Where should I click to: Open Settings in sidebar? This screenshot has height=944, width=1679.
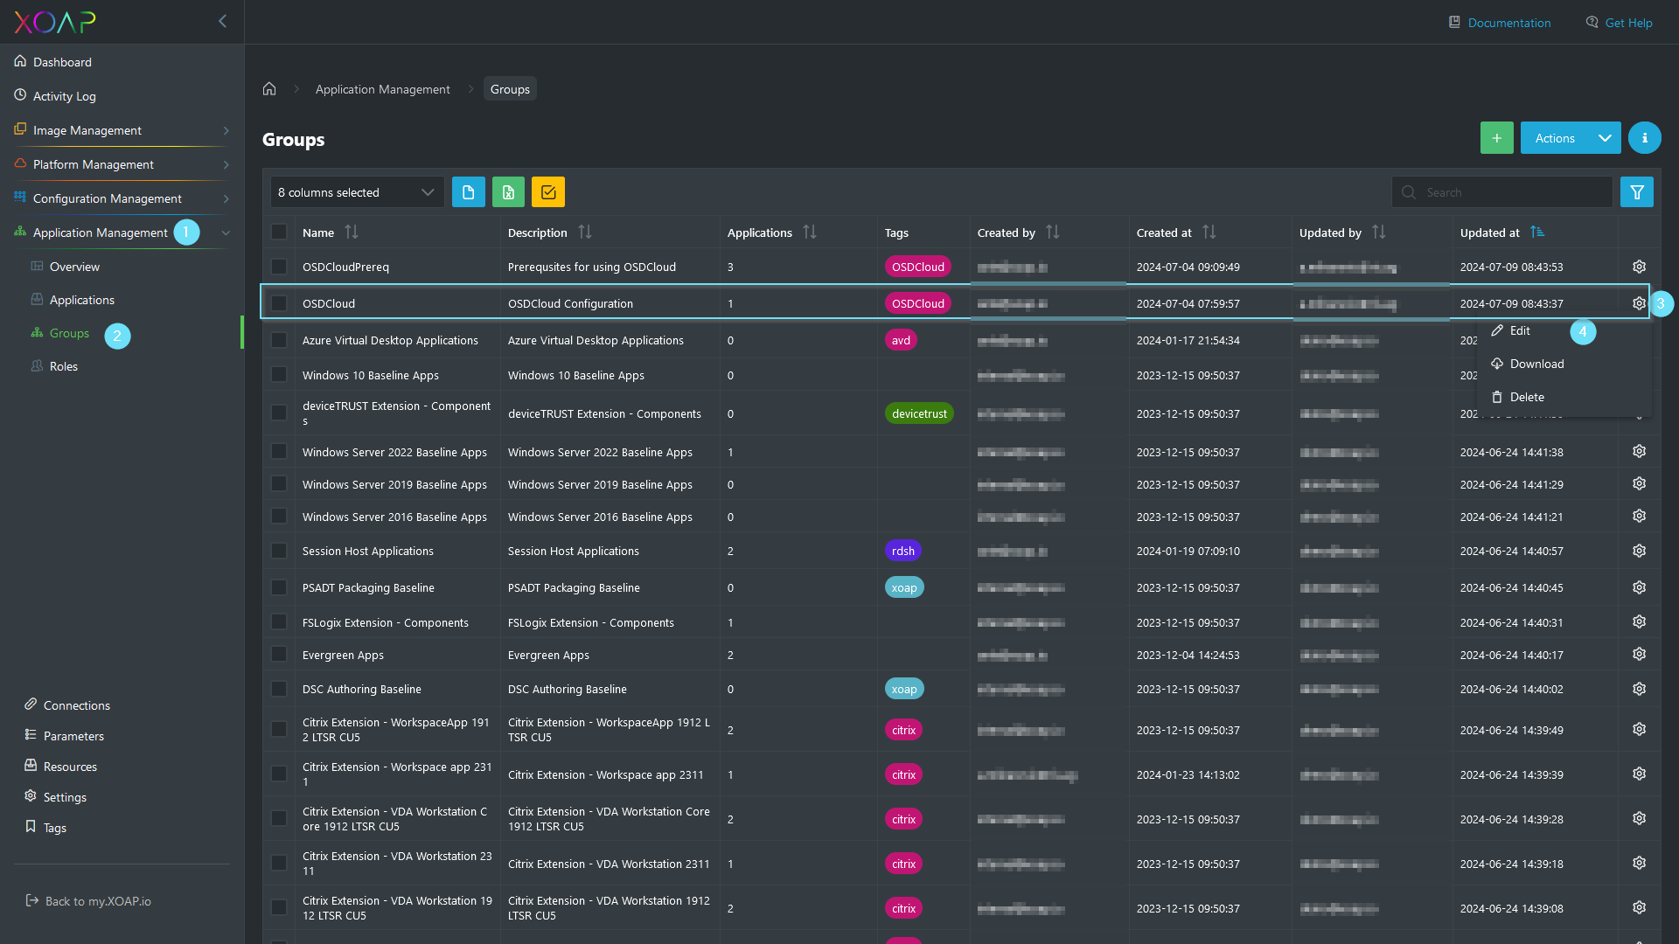pyautogui.click(x=56, y=797)
